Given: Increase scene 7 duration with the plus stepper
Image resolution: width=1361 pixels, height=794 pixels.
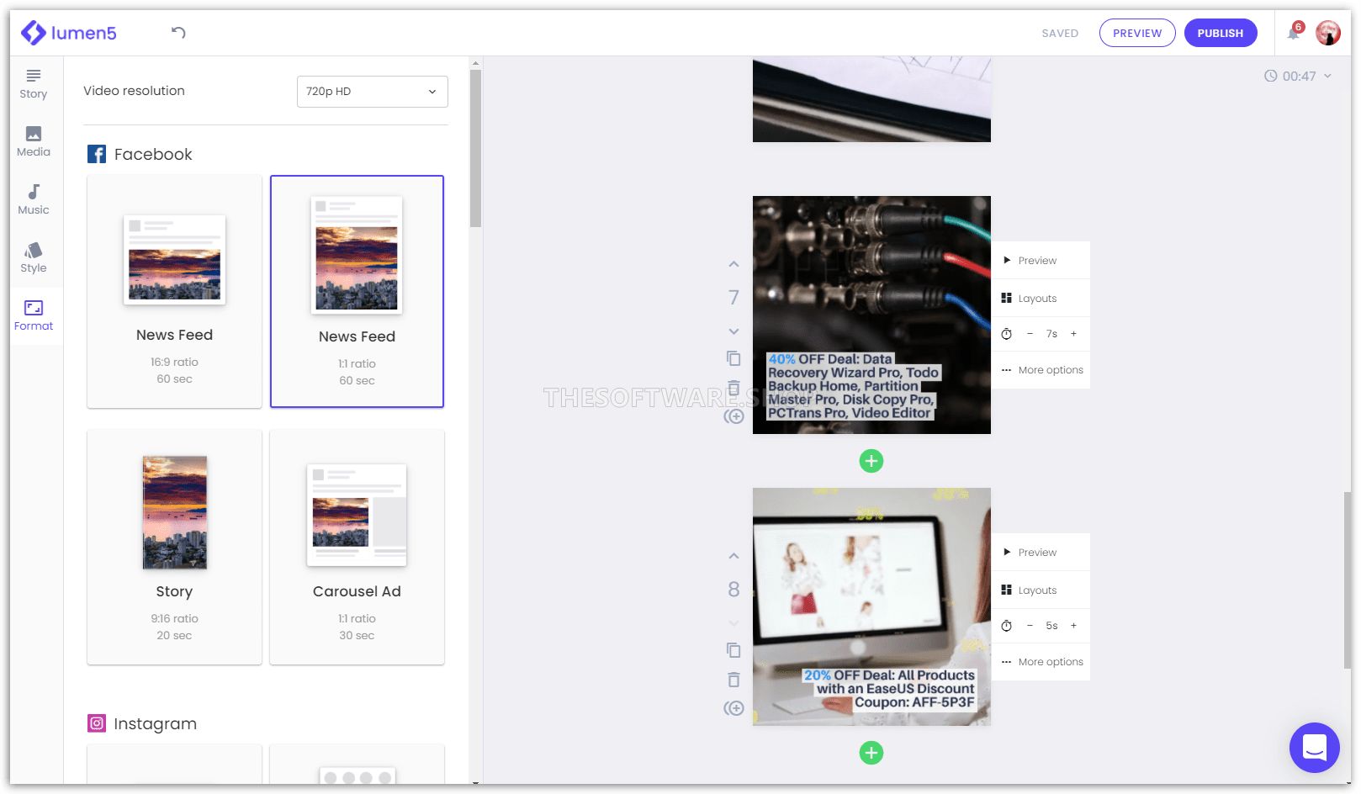Looking at the screenshot, I should pyautogui.click(x=1073, y=334).
